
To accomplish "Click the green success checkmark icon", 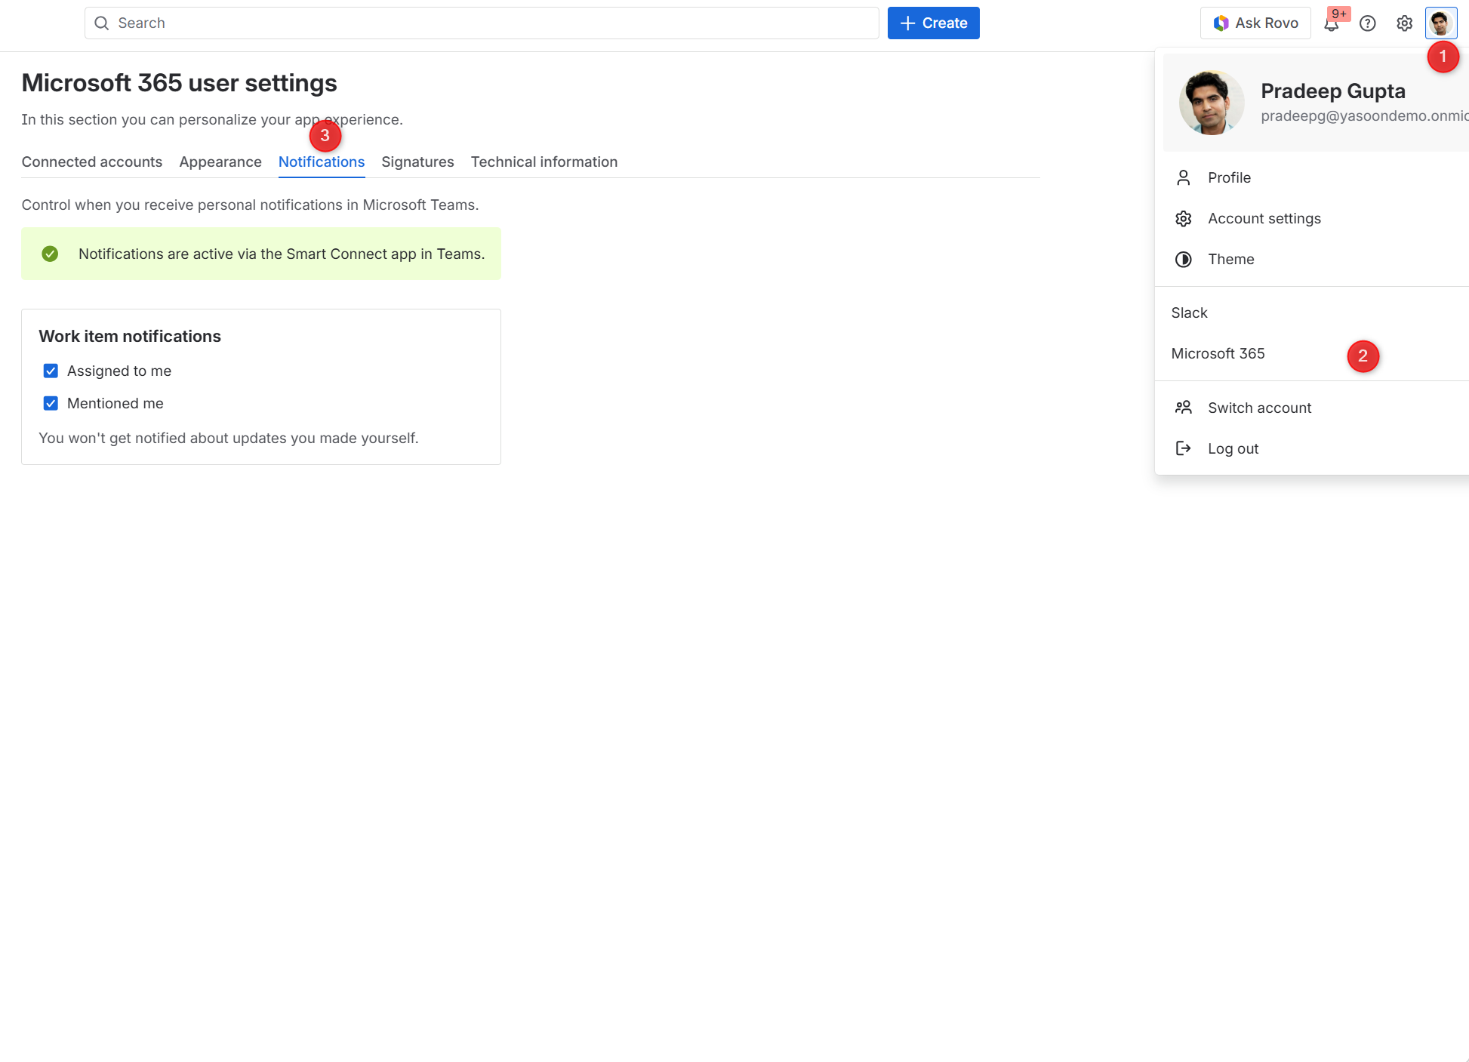I will (x=50, y=254).
